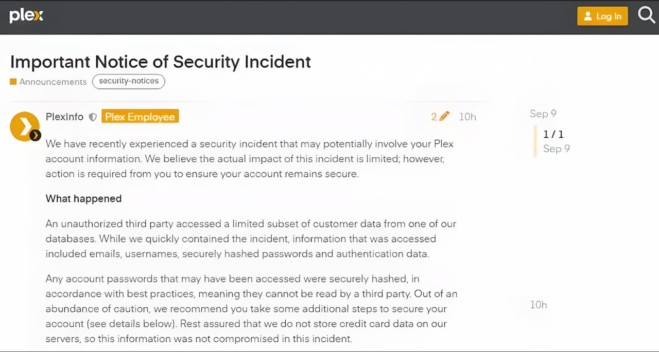Click the post's 10h timestamp by the pencil
This screenshot has width=659, height=352.
click(467, 117)
